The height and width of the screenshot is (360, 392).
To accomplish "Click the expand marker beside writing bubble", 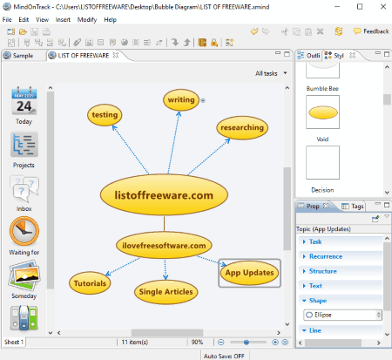I will point(203,100).
